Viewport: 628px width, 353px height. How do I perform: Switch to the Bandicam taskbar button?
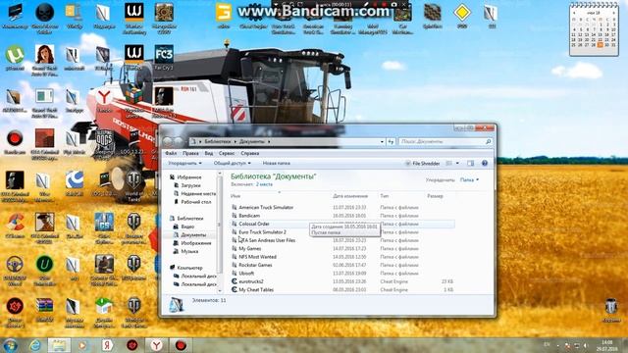pos(181,345)
